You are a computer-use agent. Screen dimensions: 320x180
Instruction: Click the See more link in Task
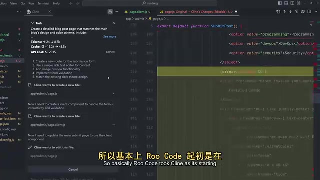pyautogui.click(x=110, y=36)
